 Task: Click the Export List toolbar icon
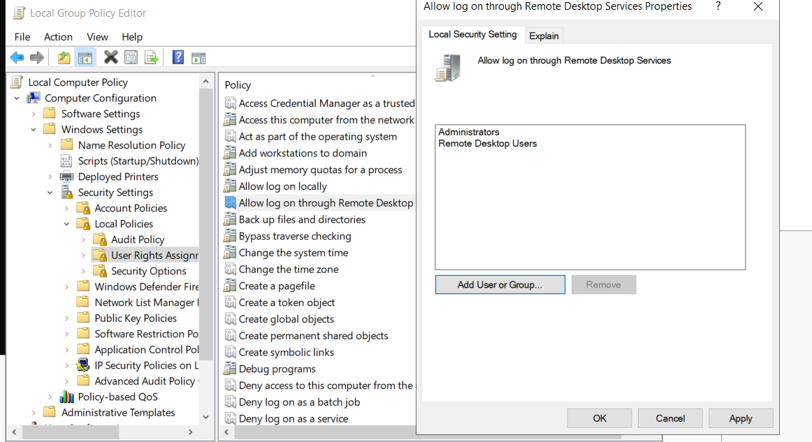tap(151, 57)
